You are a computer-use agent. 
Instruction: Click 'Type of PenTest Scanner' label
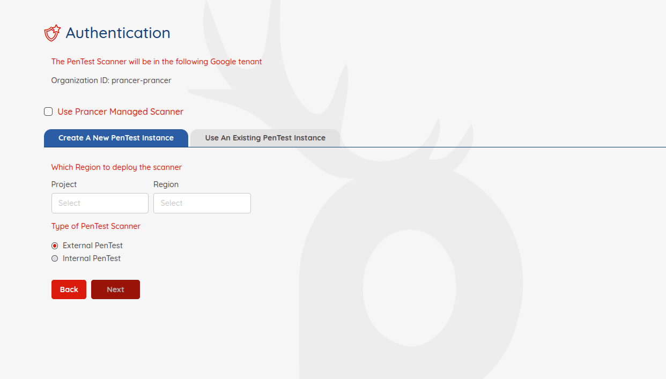[96, 226]
